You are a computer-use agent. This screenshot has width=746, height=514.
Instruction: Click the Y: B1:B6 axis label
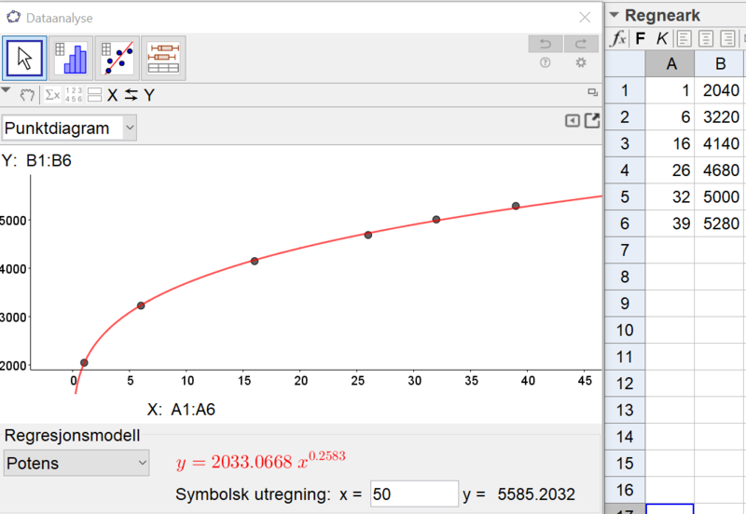tap(36, 160)
